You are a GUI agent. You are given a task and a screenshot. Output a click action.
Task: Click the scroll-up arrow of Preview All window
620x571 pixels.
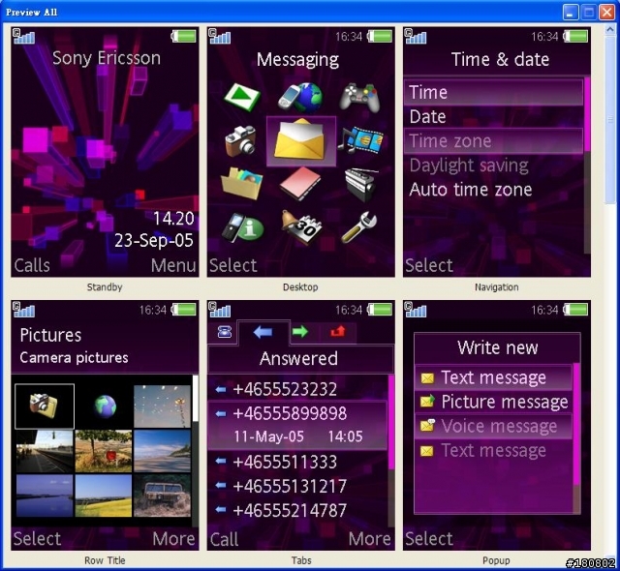click(609, 30)
